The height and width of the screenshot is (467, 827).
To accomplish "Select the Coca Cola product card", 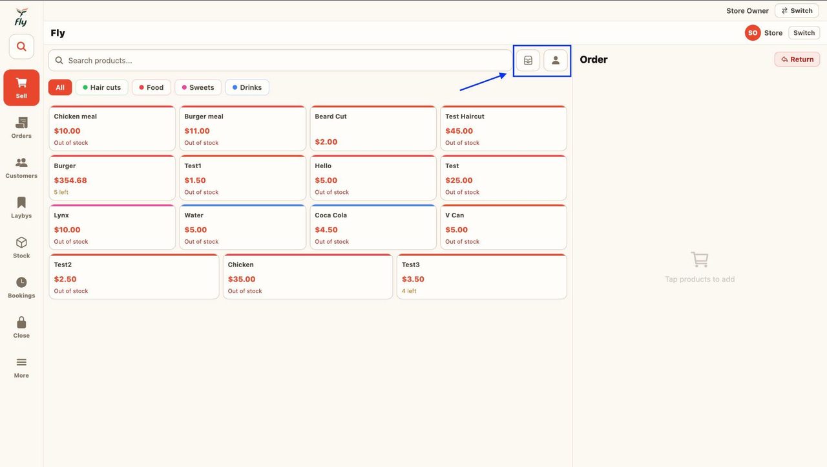I will [x=373, y=227].
